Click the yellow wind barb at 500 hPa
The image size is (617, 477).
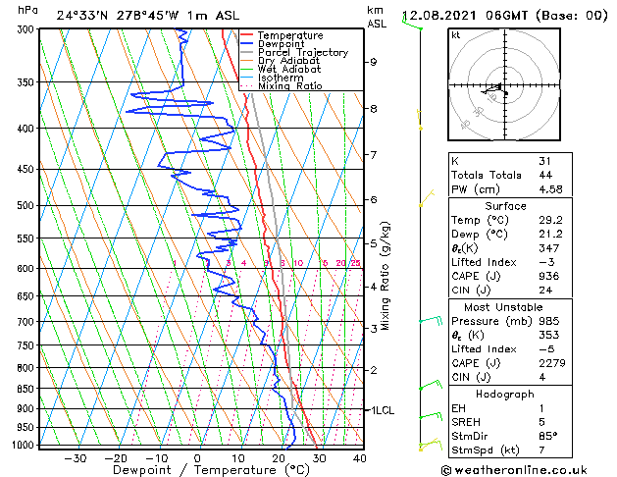(427, 198)
